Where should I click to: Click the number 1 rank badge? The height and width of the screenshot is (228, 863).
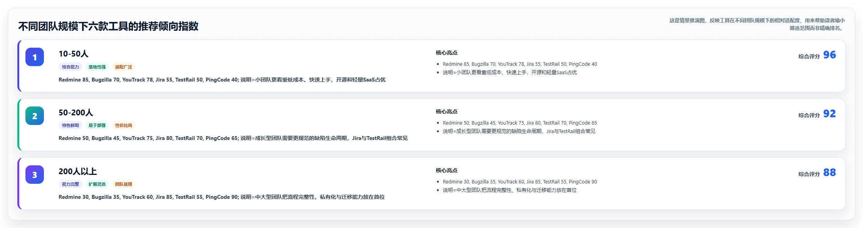[35, 57]
